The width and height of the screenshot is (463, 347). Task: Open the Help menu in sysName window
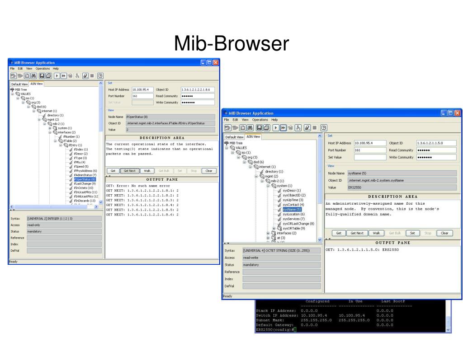274,120
